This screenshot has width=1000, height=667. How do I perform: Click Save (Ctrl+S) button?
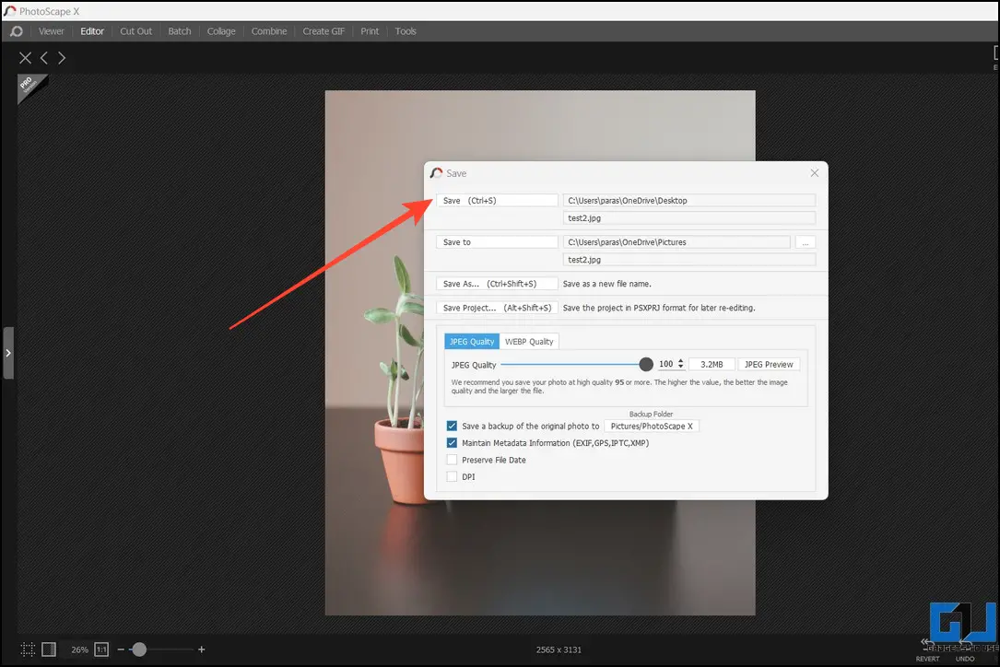tap(498, 200)
